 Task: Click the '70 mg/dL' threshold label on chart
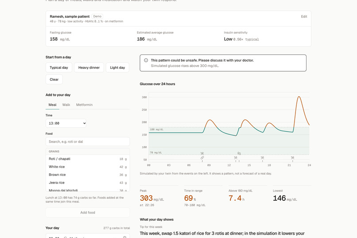pos(156,152)
